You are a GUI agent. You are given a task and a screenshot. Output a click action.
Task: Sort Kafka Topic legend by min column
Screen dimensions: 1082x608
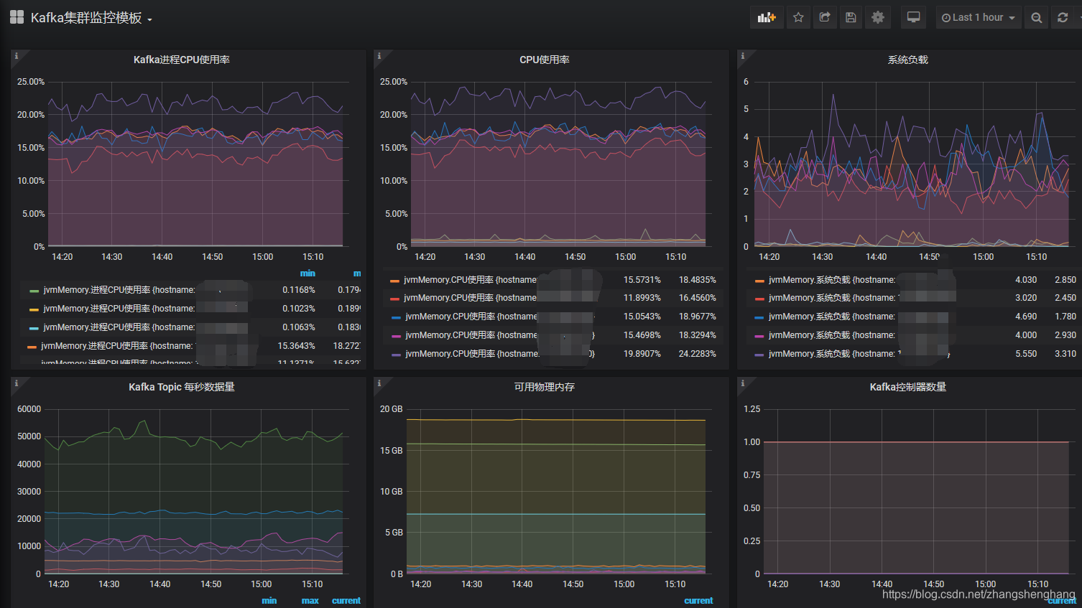269,601
